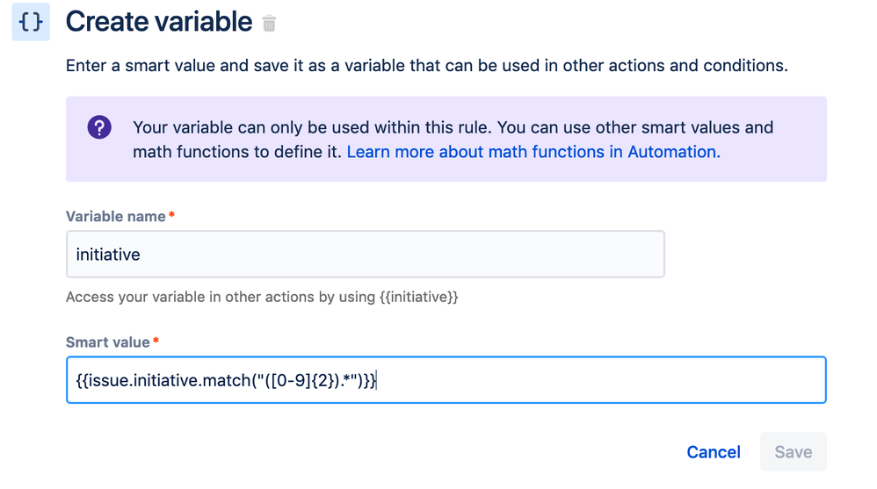
Task: Click the Variable name label
Action: (115, 216)
